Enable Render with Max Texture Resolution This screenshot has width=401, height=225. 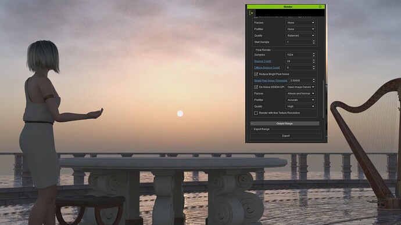[256, 113]
